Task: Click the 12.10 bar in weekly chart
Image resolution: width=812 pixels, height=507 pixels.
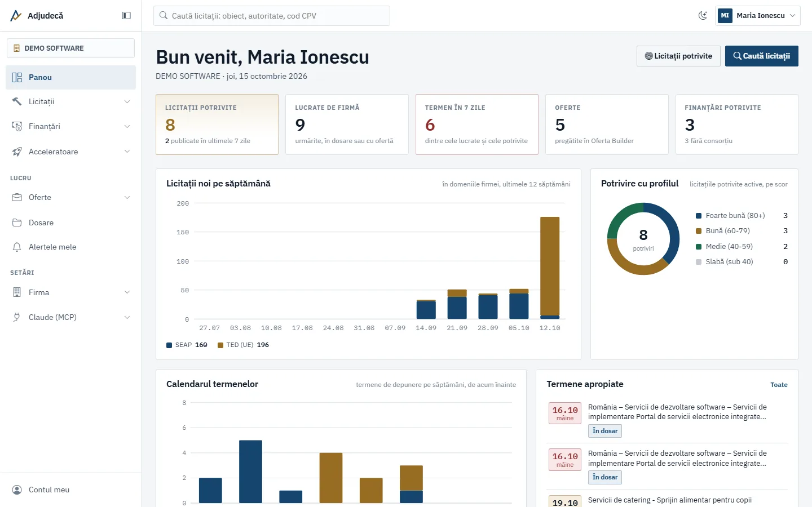Action: (550, 268)
